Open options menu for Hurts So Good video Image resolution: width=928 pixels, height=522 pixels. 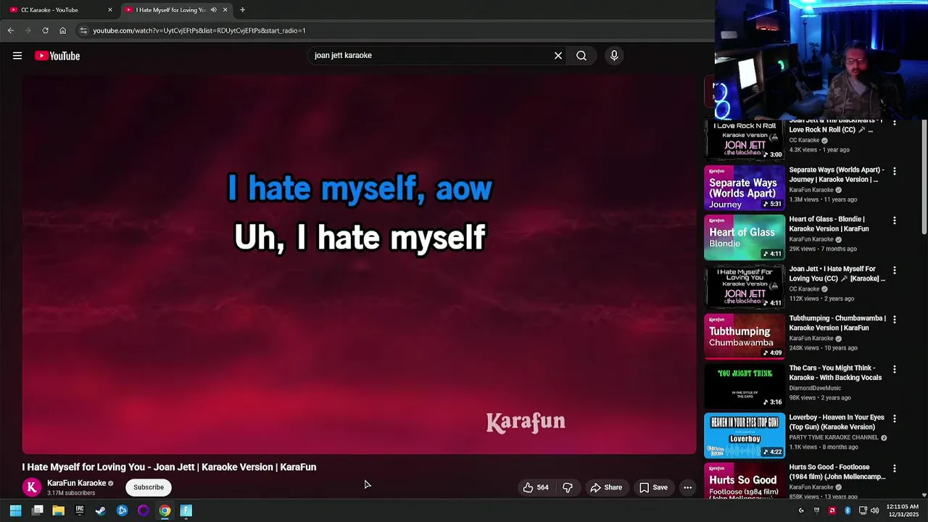(895, 468)
